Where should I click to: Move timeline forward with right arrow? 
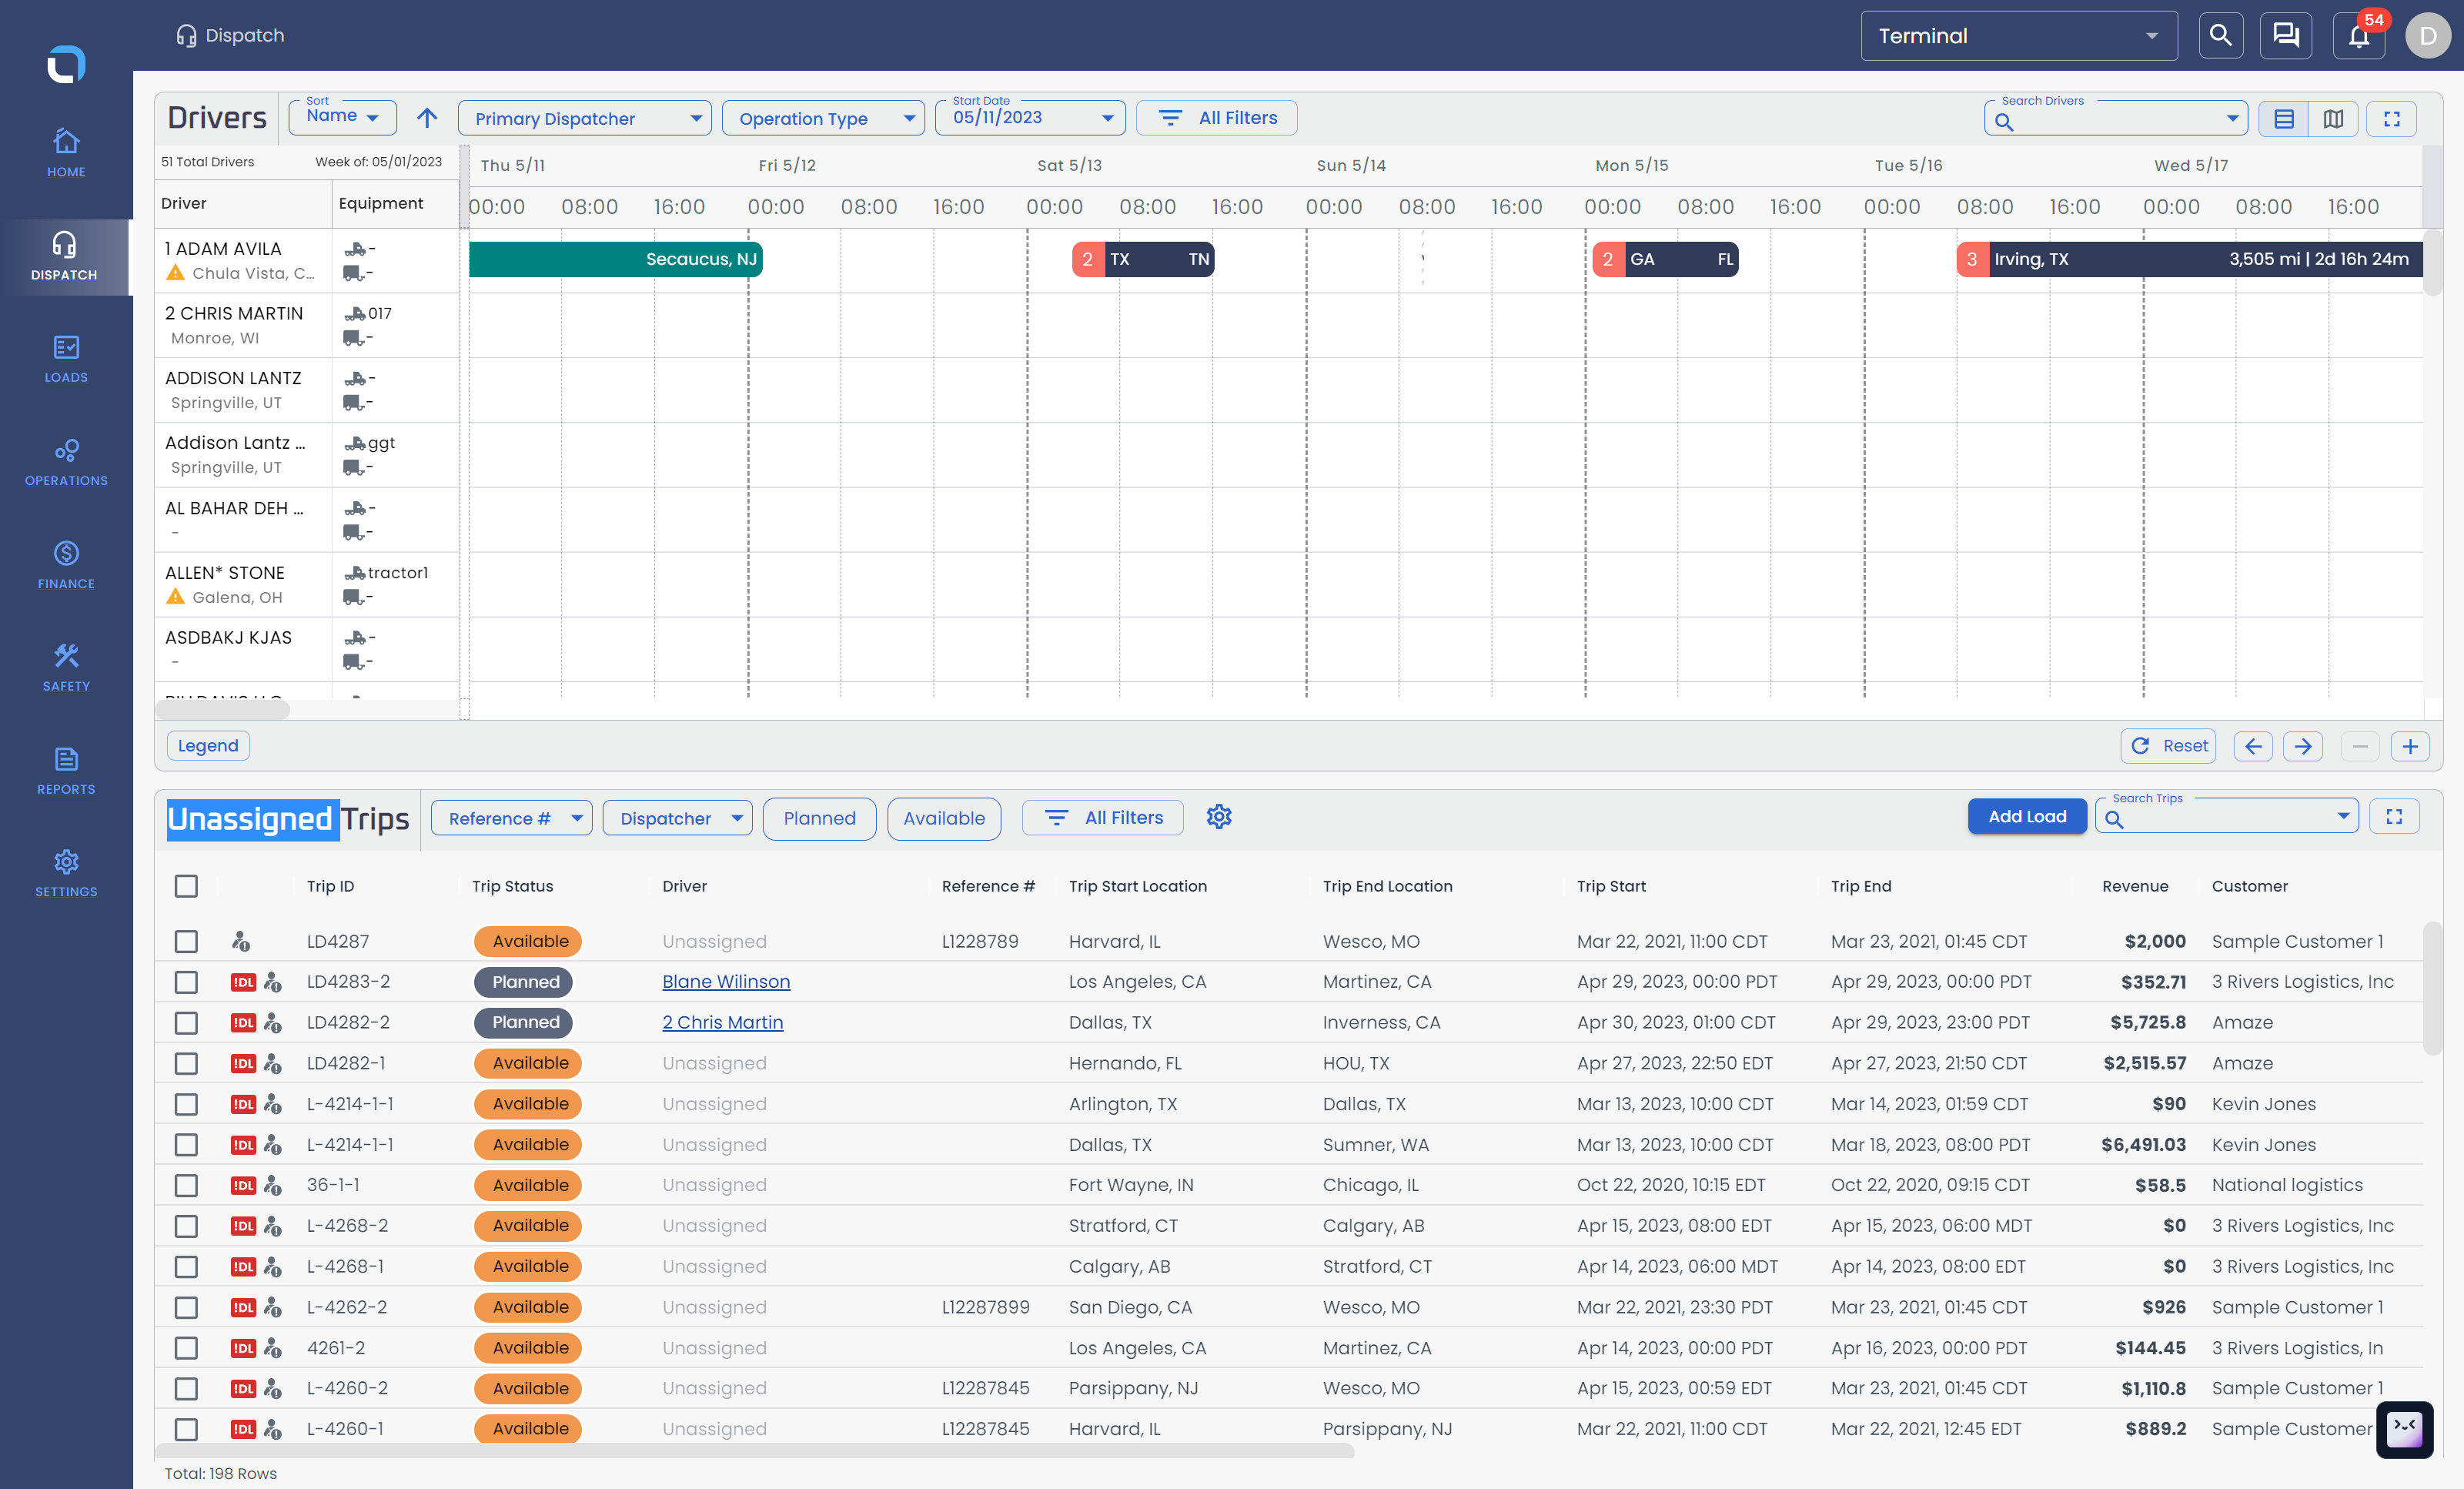2303,746
